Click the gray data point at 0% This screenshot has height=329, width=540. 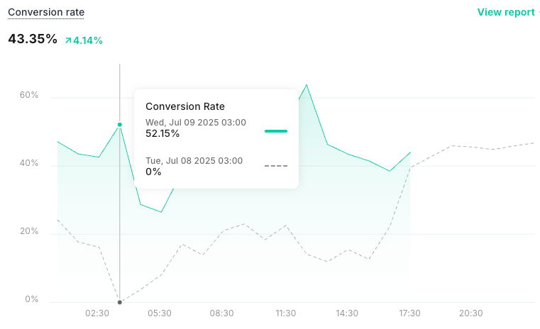click(120, 302)
